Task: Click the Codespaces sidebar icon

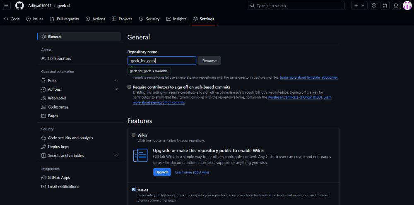Action: tap(43, 107)
